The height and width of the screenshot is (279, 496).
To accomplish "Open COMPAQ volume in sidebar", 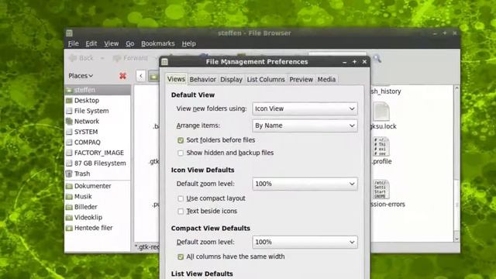I will coord(98,142).
